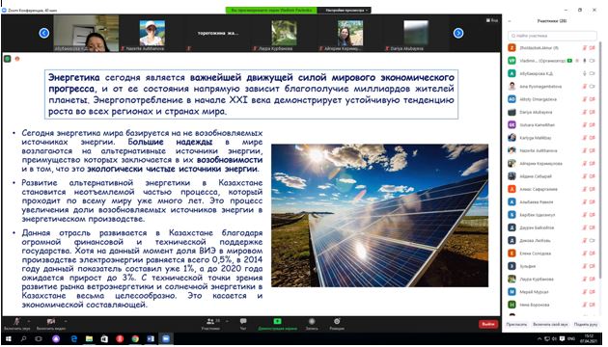The width and height of the screenshot is (608, 347).
Task: Click green screen sharing notification bar
Action: [271, 10]
